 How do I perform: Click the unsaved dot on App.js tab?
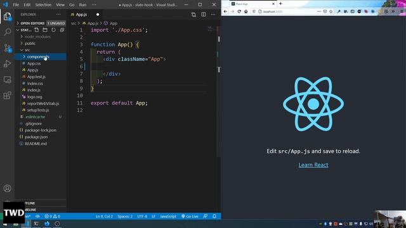click(x=98, y=15)
